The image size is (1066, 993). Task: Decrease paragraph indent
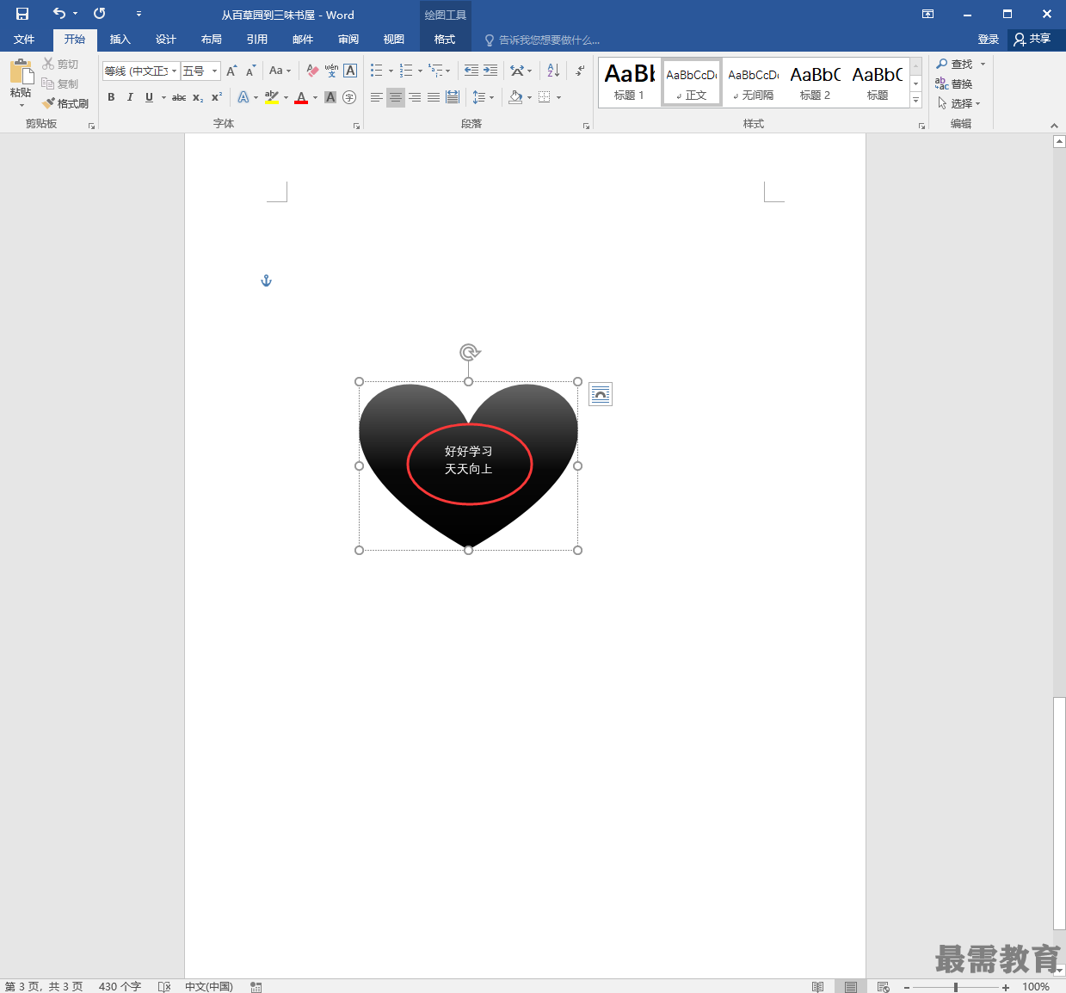[x=471, y=71]
